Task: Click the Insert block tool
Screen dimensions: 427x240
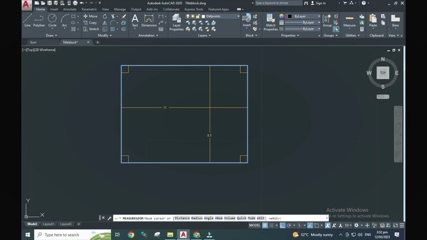Action: (x=247, y=21)
